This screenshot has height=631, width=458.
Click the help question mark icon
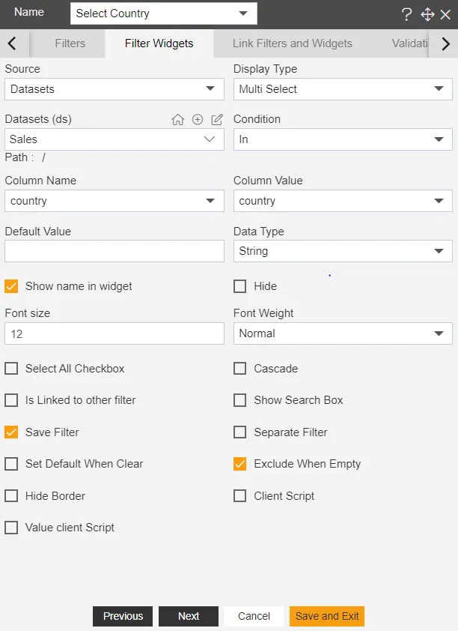tap(407, 14)
